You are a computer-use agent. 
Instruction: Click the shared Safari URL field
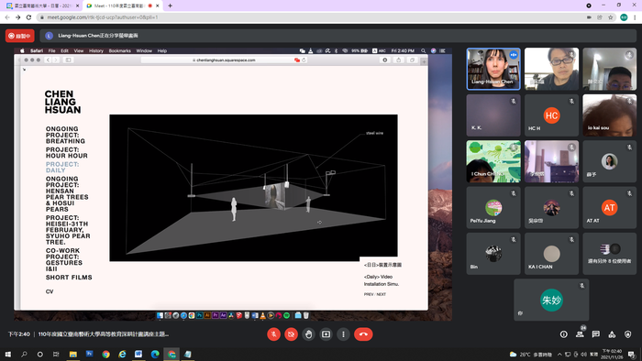click(225, 60)
